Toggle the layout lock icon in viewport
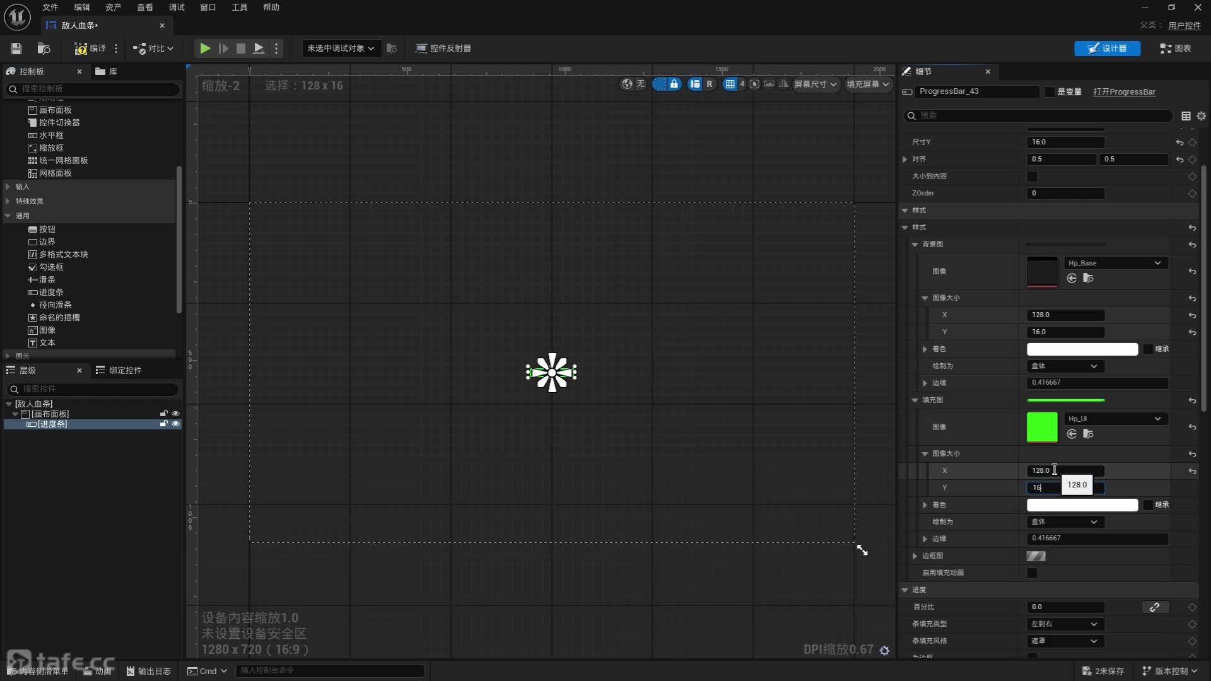This screenshot has height=681, width=1211. point(674,84)
